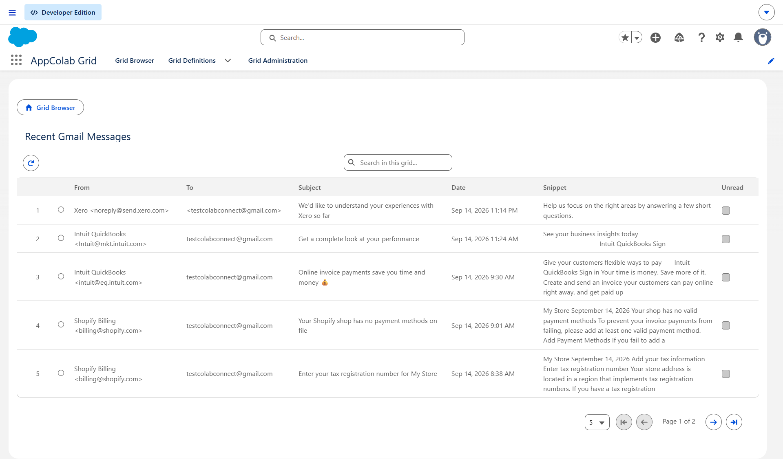783x459 pixels.
Task: Click the Intuit sender <intuit@eq.intuit.com>
Action: (108, 277)
